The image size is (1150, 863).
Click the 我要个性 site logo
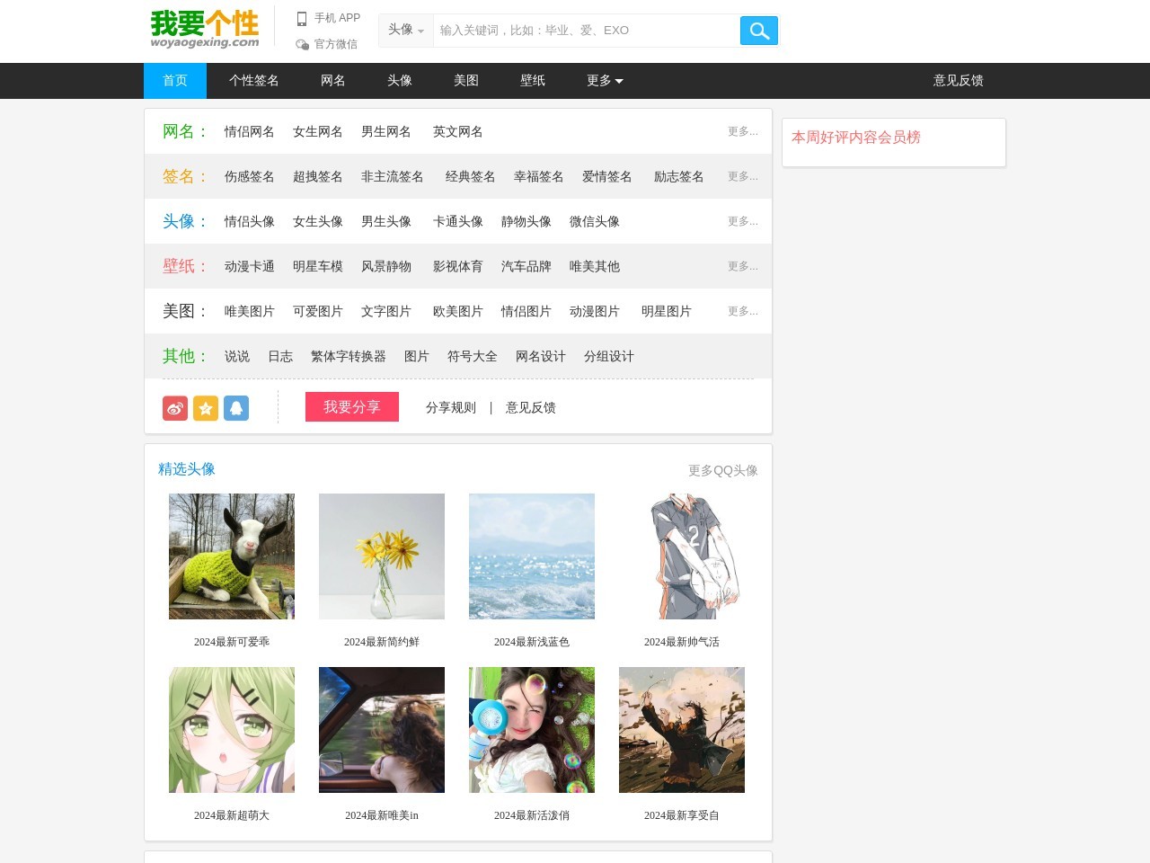pyautogui.click(x=205, y=29)
